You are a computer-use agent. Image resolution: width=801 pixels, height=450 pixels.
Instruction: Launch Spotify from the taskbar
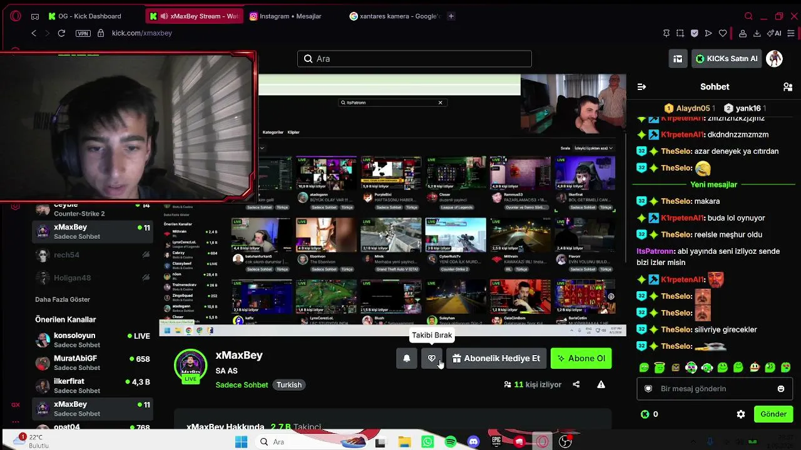pos(451,442)
